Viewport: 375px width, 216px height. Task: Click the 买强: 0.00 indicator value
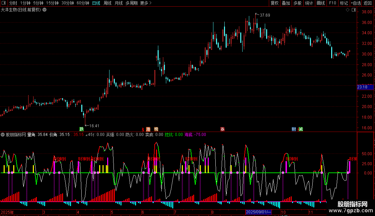tap(115, 135)
